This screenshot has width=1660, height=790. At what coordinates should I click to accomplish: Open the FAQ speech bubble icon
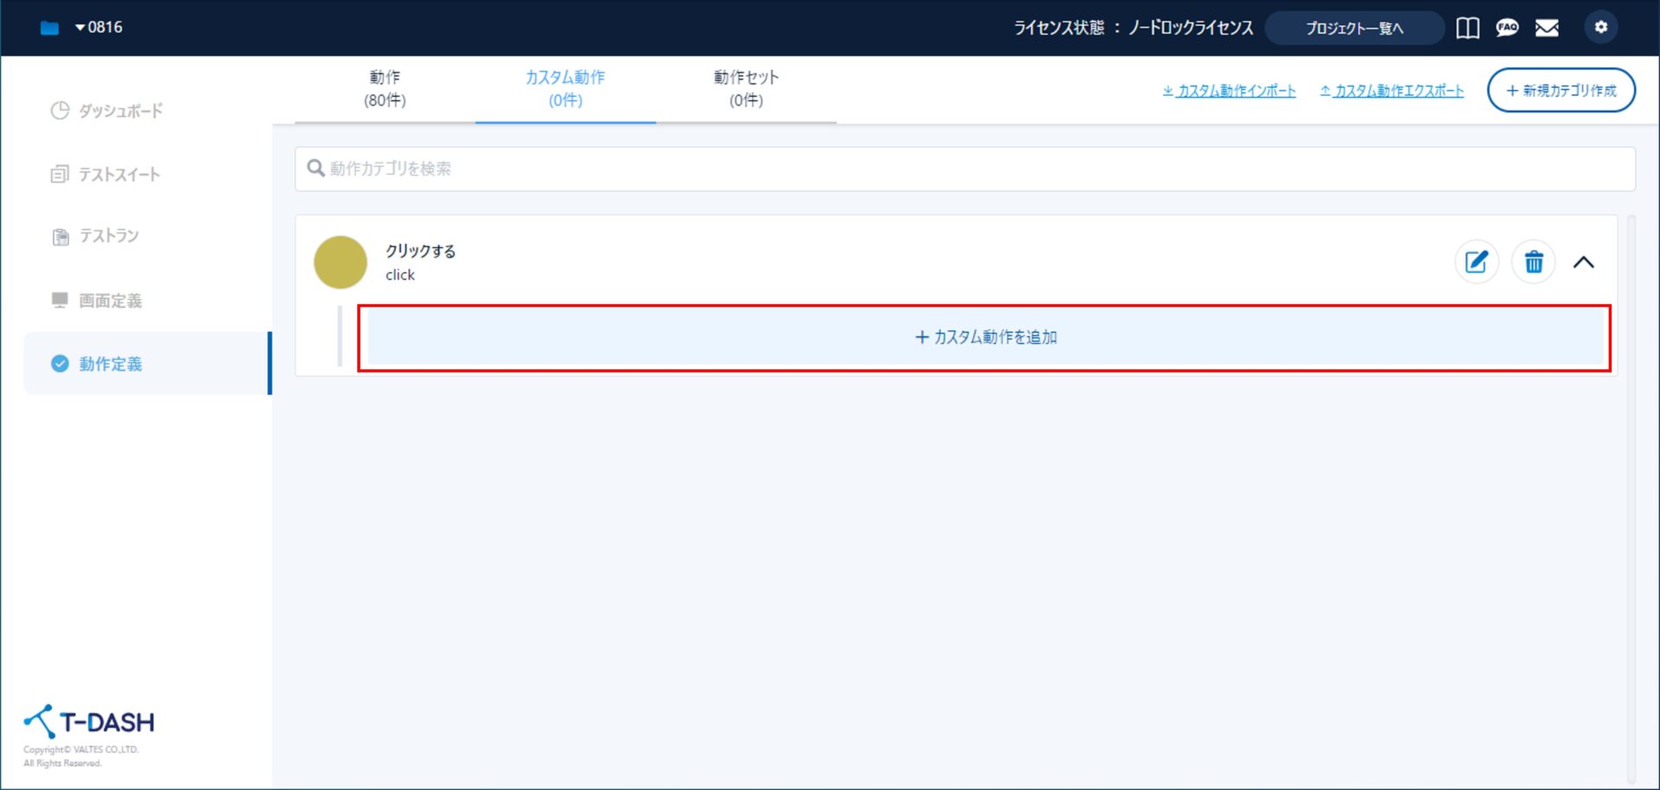coord(1507,29)
